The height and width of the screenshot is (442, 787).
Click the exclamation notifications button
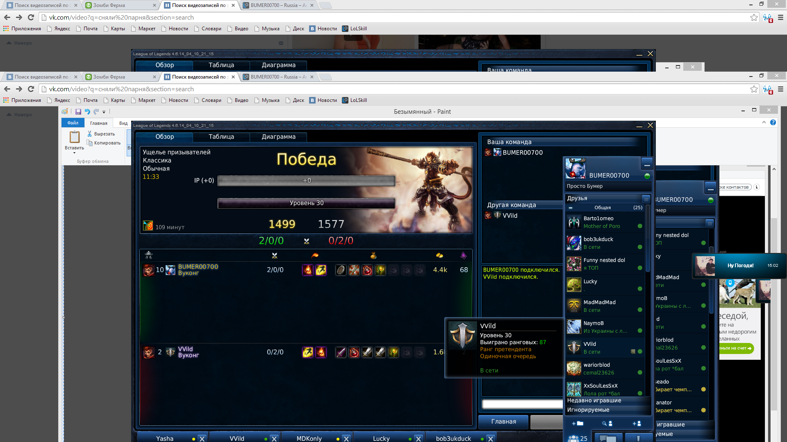638,438
